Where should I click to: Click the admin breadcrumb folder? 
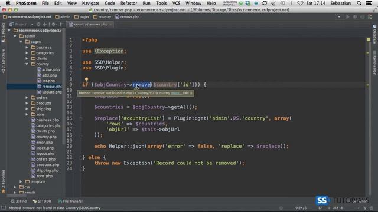pos(63,17)
